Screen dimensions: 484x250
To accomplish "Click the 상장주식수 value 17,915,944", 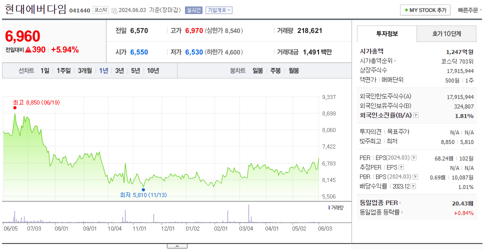I will click(460, 71).
